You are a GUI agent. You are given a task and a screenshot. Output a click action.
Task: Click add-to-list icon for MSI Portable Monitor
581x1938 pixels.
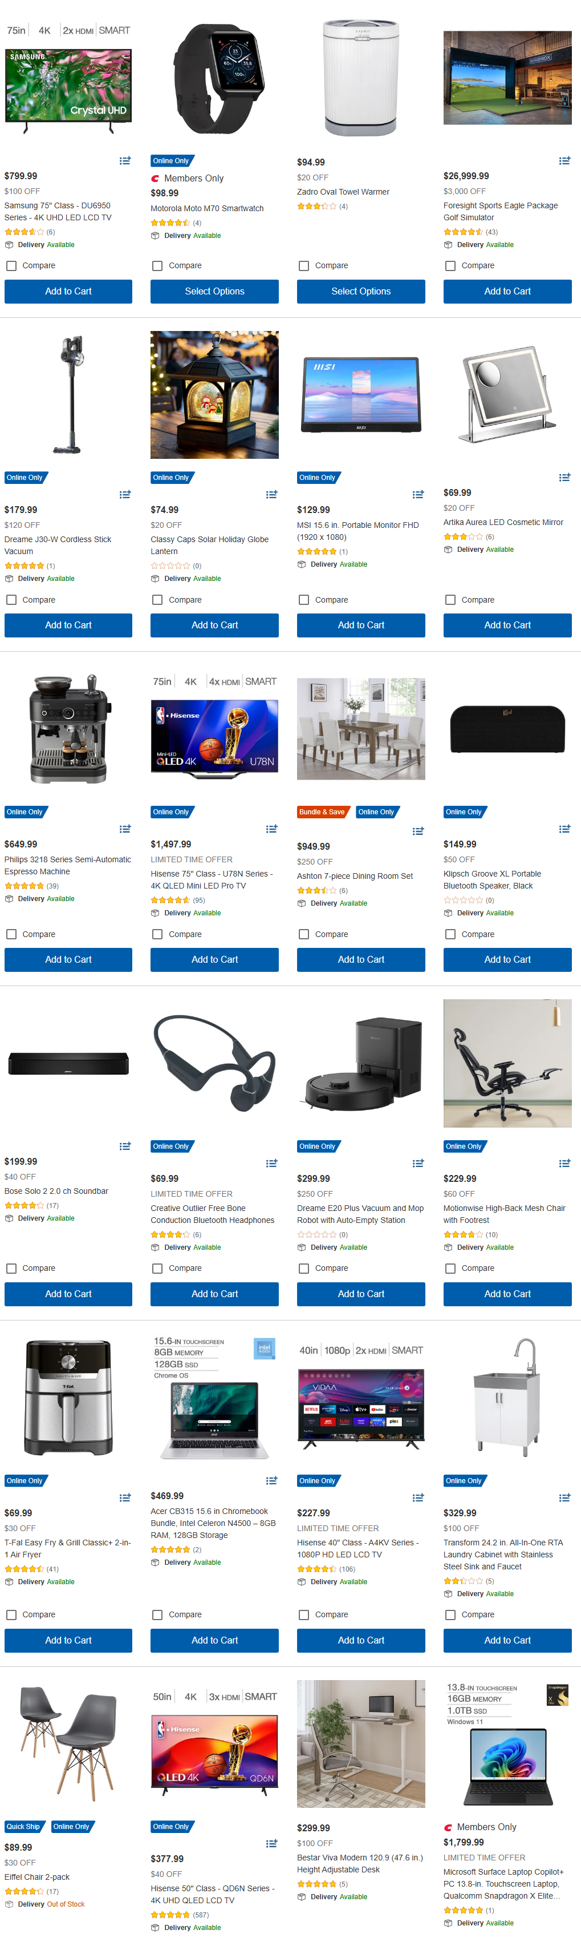pos(418,494)
